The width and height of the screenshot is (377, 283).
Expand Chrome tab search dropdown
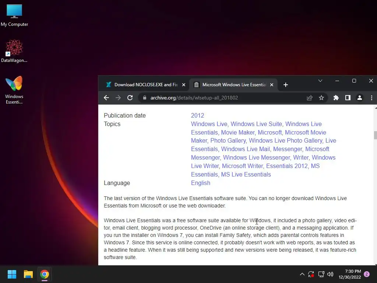pyautogui.click(x=320, y=81)
